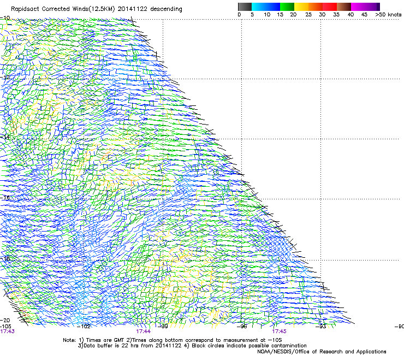Click the note line about GMT times
This screenshot has height=355, width=404.
pos(172,340)
